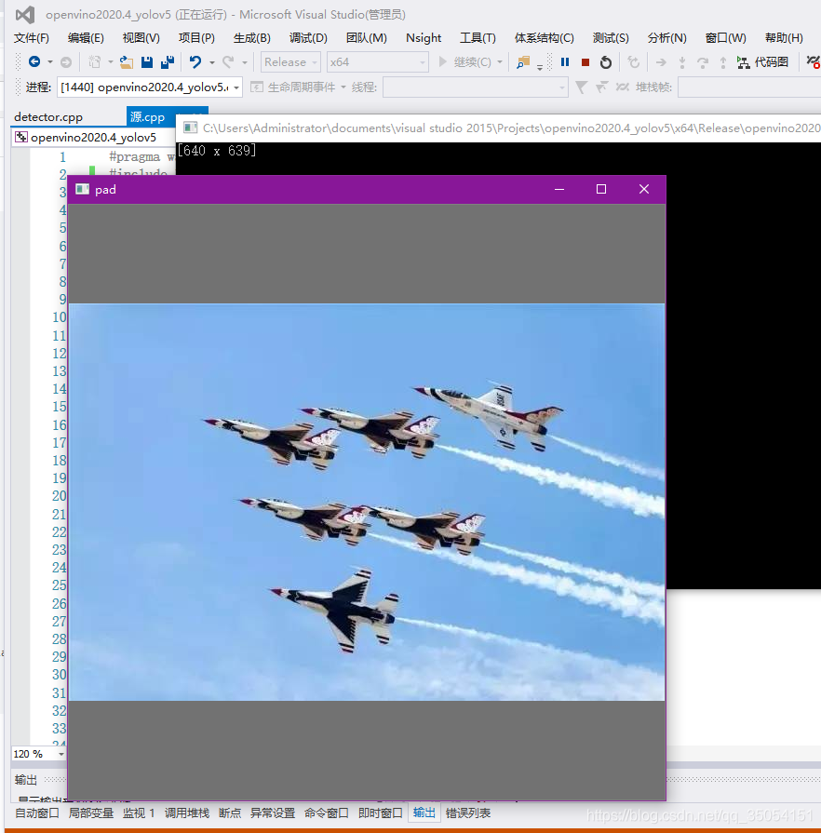Open the Tools (工具) menu
Viewport: 821px width, 833px height.
478,38
